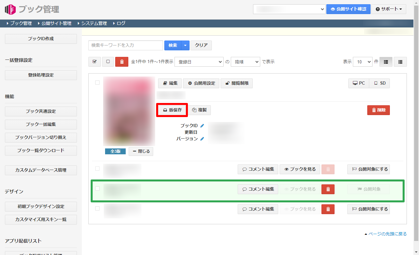Open the 登録日 sort field dropdown
419x255 pixels.
199,62
